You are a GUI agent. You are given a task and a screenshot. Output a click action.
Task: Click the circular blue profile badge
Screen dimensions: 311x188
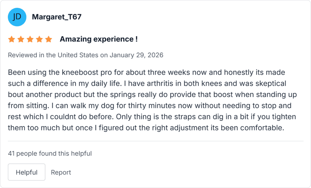coord(17,17)
